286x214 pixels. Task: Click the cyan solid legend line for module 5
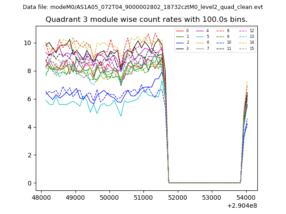click(200, 37)
